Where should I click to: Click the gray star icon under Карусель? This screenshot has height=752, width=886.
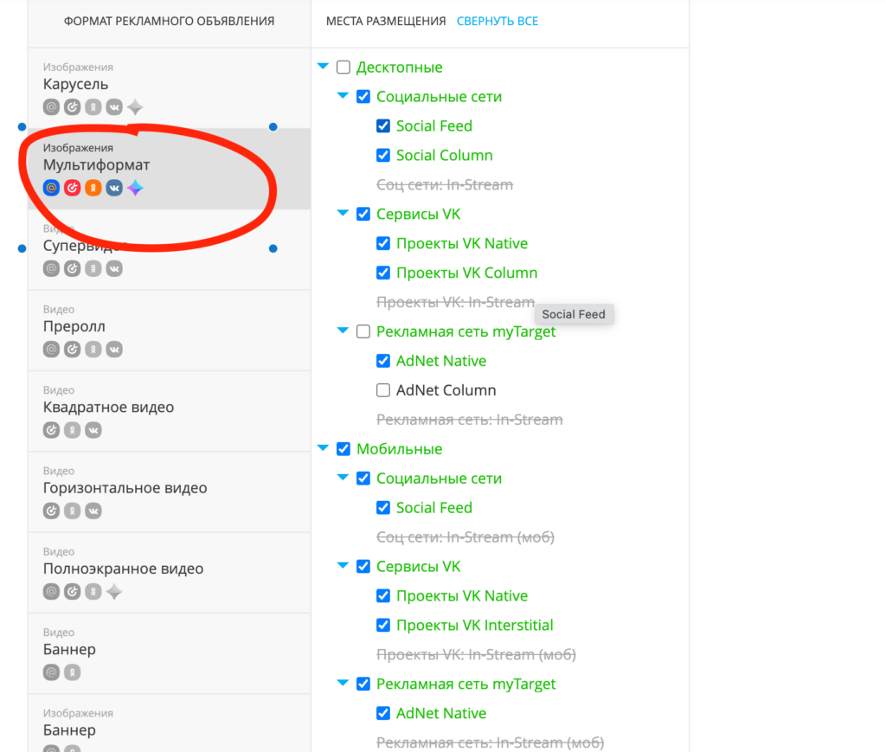(x=135, y=106)
